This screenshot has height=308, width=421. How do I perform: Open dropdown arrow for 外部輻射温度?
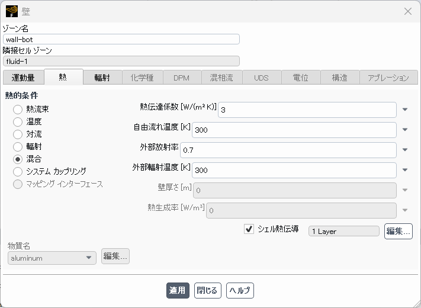coord(405,170)
